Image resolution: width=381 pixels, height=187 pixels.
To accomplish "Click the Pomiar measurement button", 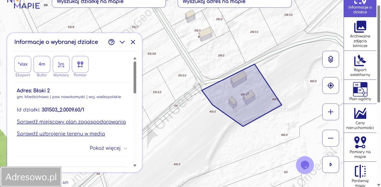I will [x=80, y=64].
